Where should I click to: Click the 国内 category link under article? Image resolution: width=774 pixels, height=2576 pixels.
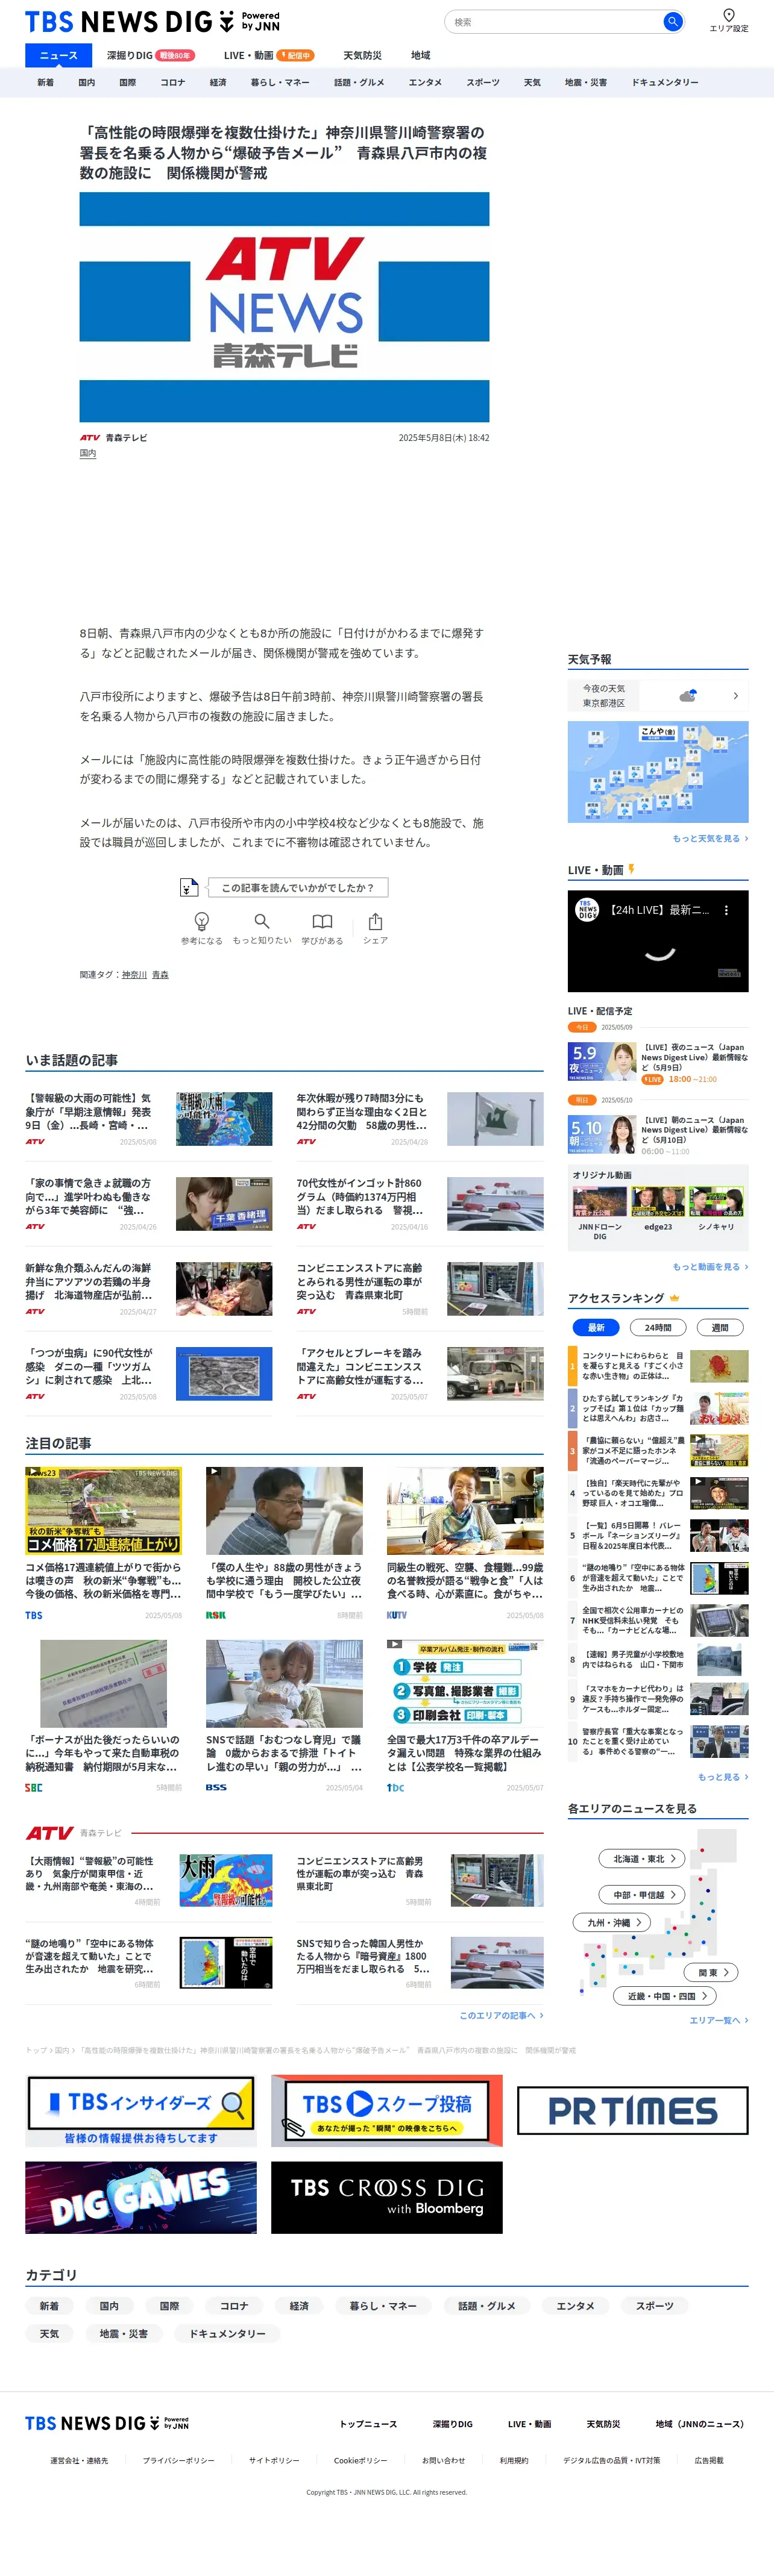88,454
